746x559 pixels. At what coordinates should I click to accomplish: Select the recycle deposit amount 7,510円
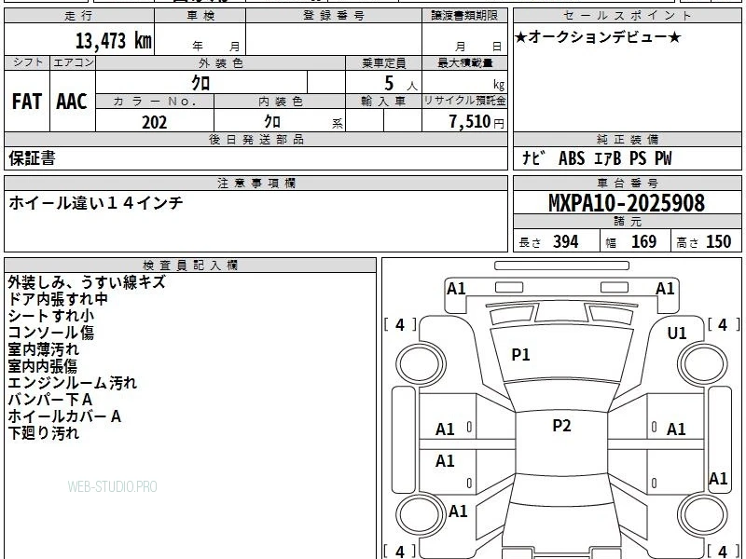click(x=477, y=122)
